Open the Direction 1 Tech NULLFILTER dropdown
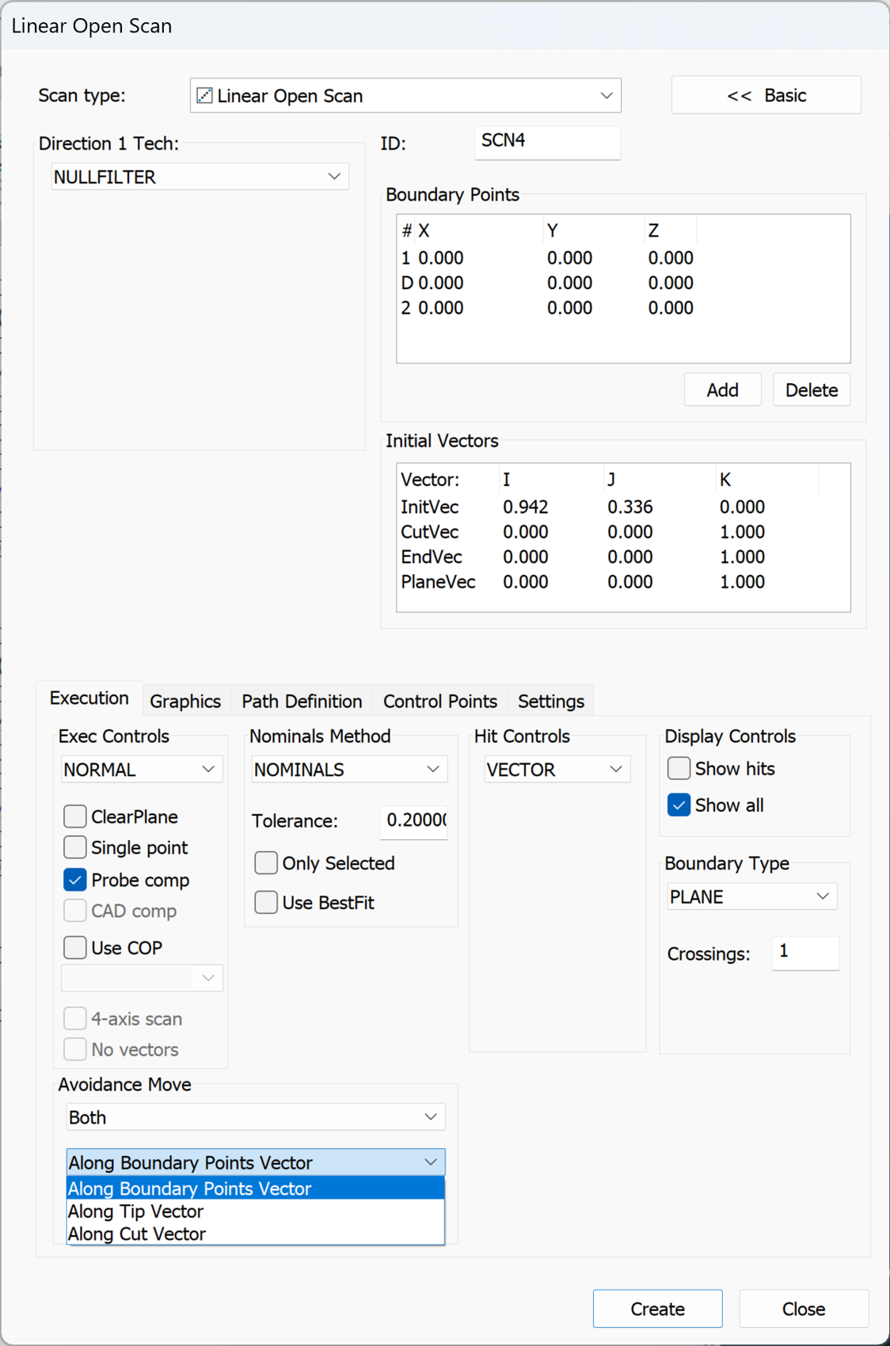This screenshot has height=1346, width=890. (200, 177)
